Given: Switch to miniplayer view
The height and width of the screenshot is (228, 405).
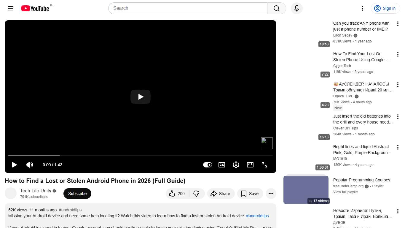Looking at the screenshot, I should 250,165.
